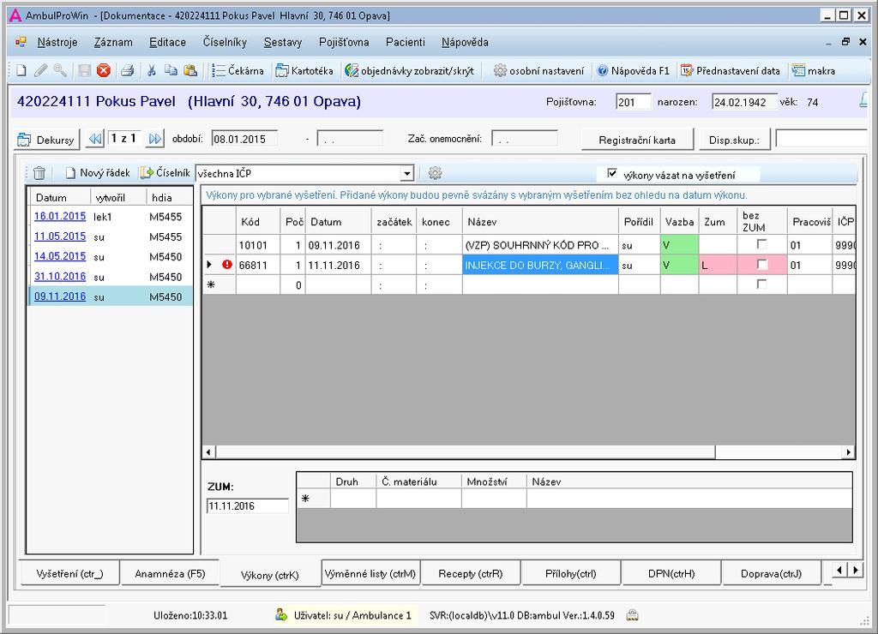Open the Pojišťovna menu
Image resolution: width=878 pixels, height=634 pixels.
(x=344, y=42)
